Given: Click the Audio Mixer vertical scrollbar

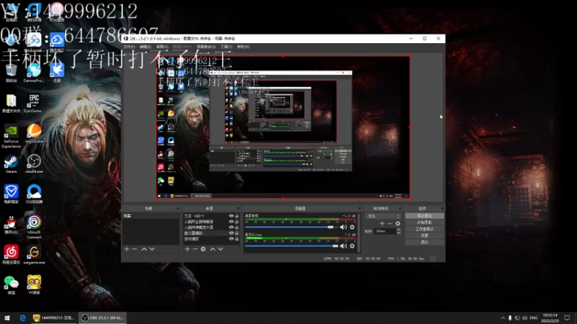Looking at the screenshot, I should [x=358, y=232].
